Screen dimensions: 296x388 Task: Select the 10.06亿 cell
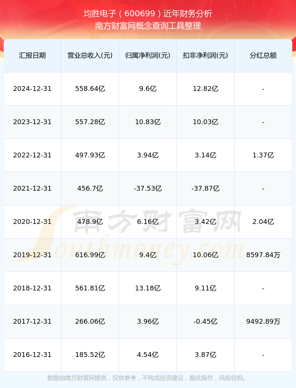206,255
